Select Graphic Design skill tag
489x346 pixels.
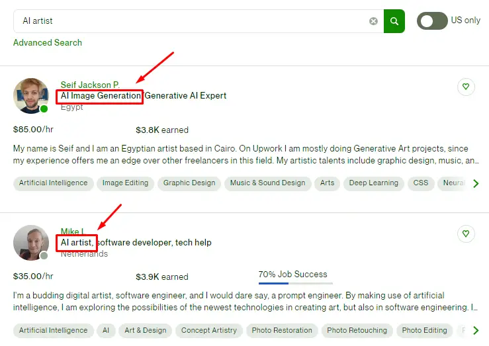pos(189,183)
